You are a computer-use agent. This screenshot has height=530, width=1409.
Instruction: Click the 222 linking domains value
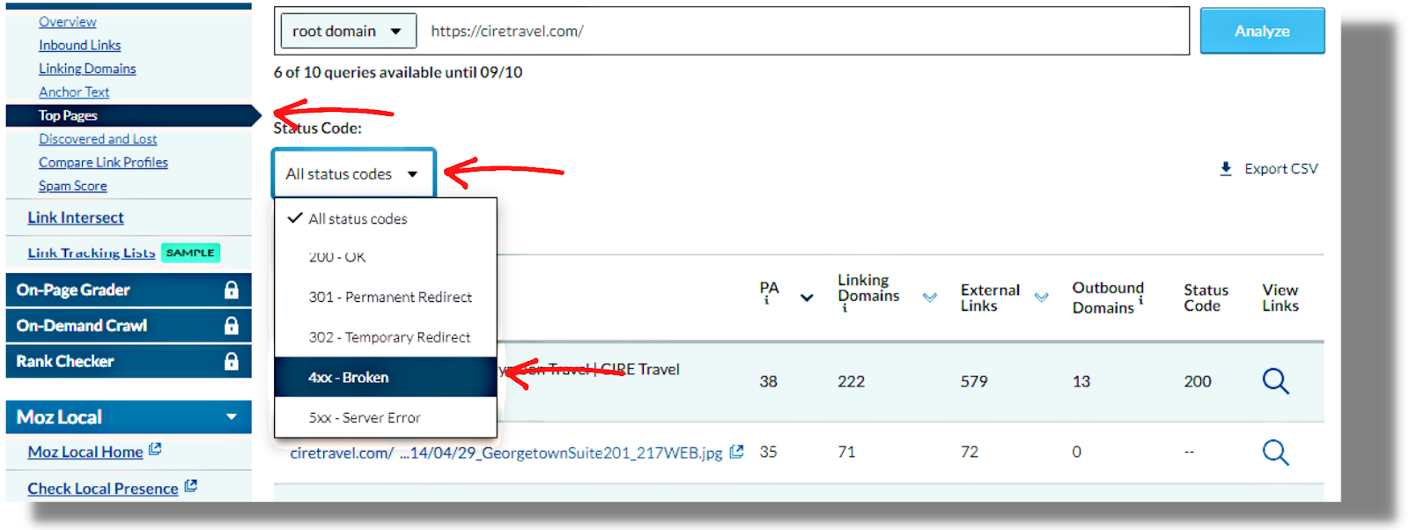pyautogui.click(x=851, y=381)
